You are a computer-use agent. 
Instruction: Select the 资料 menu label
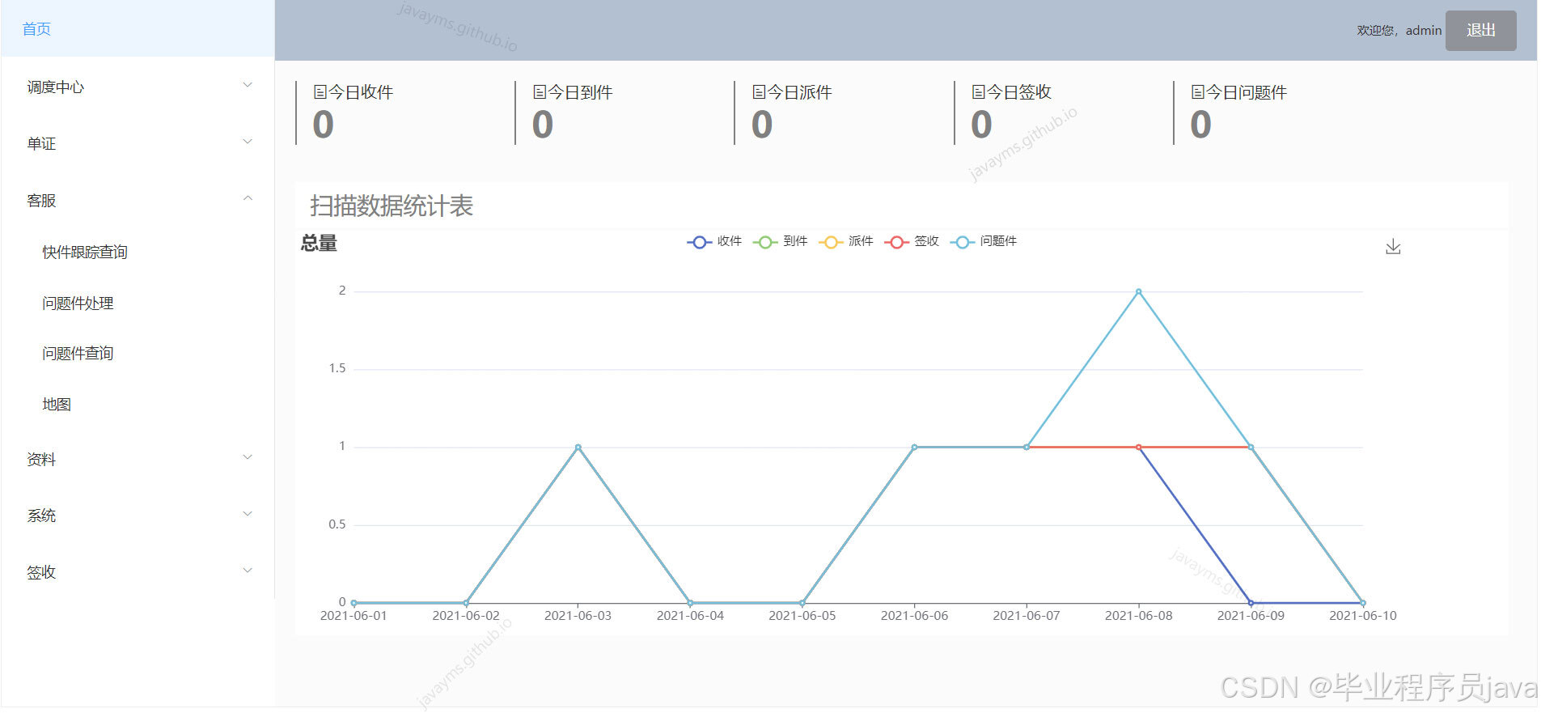point(41,460)
